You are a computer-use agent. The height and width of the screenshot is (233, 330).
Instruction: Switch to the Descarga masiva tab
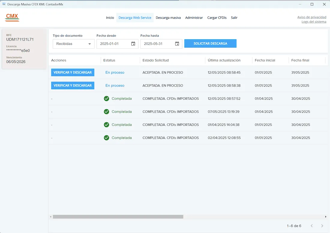(x=168, y=18)
